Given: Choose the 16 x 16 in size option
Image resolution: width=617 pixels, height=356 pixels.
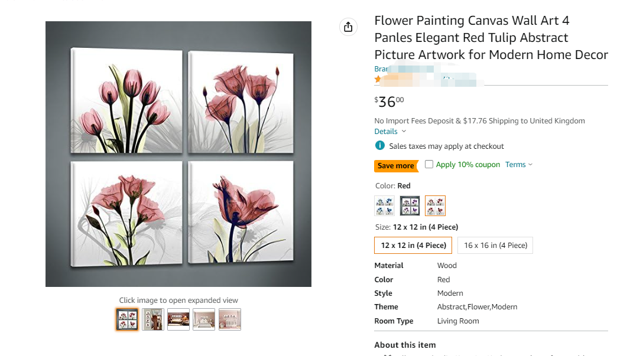Looking at the screenshot, I should tap(495, 246).
